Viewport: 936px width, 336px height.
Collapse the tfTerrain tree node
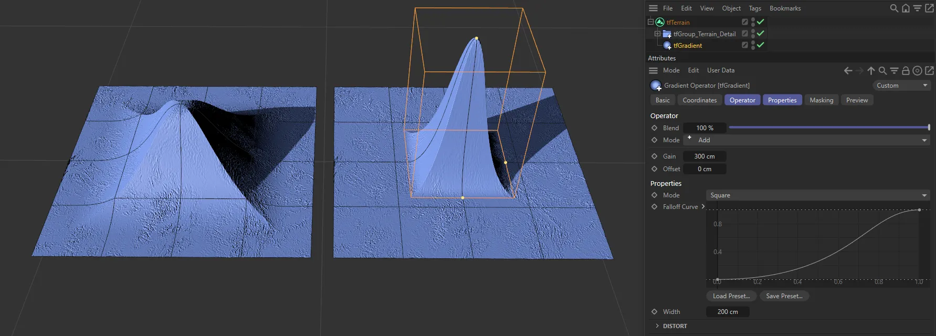point(650,22)
